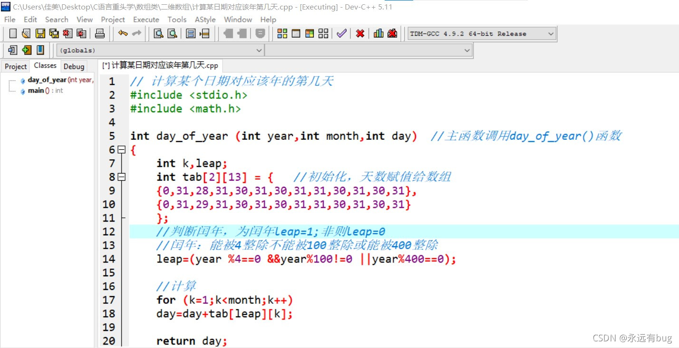
Task: Click the Compile icon with colored squares
Action: coord(282,33)
